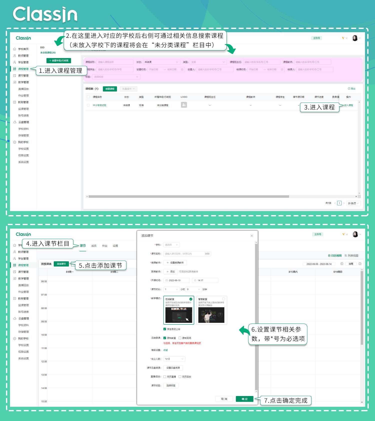Open 学校首页 home icon in upper screenshot sidebar
This screenshot has width=375, height=421.
tap(15, 49)
